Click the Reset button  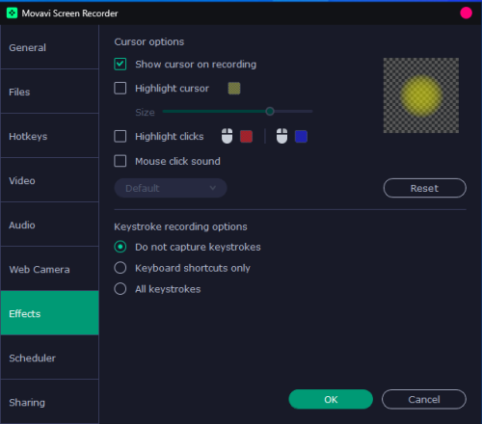click(x=424, y=188)
